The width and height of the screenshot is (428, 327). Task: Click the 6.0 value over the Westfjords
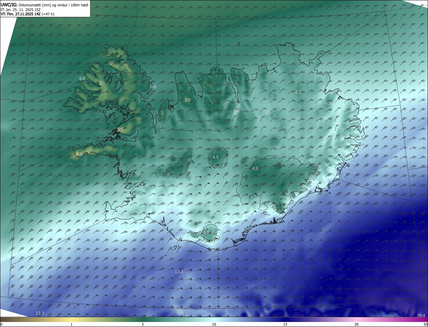pos(82,78)
